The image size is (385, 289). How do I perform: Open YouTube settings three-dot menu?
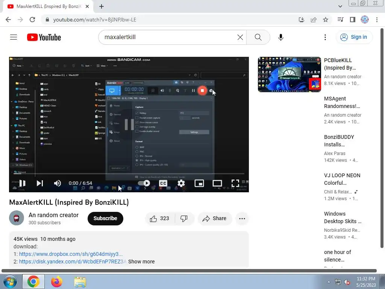pyautogui.click(x=325, y=37)
